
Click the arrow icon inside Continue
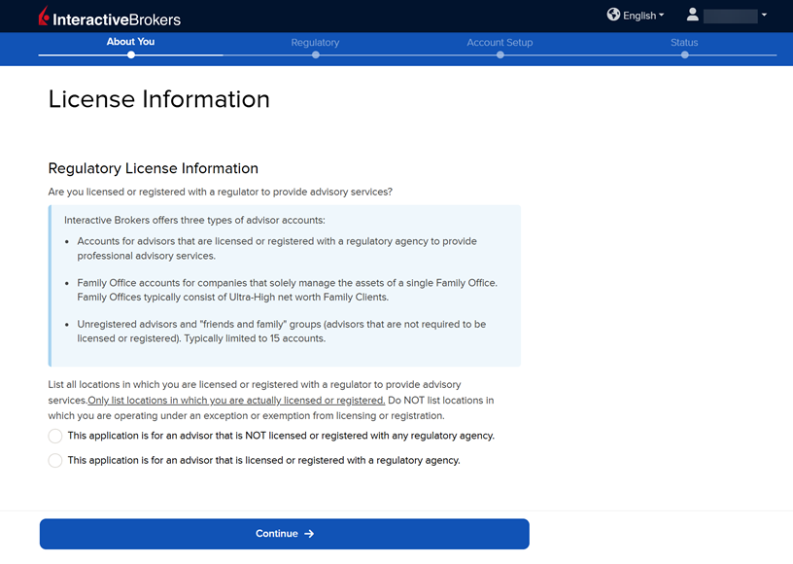click(309, 534)
